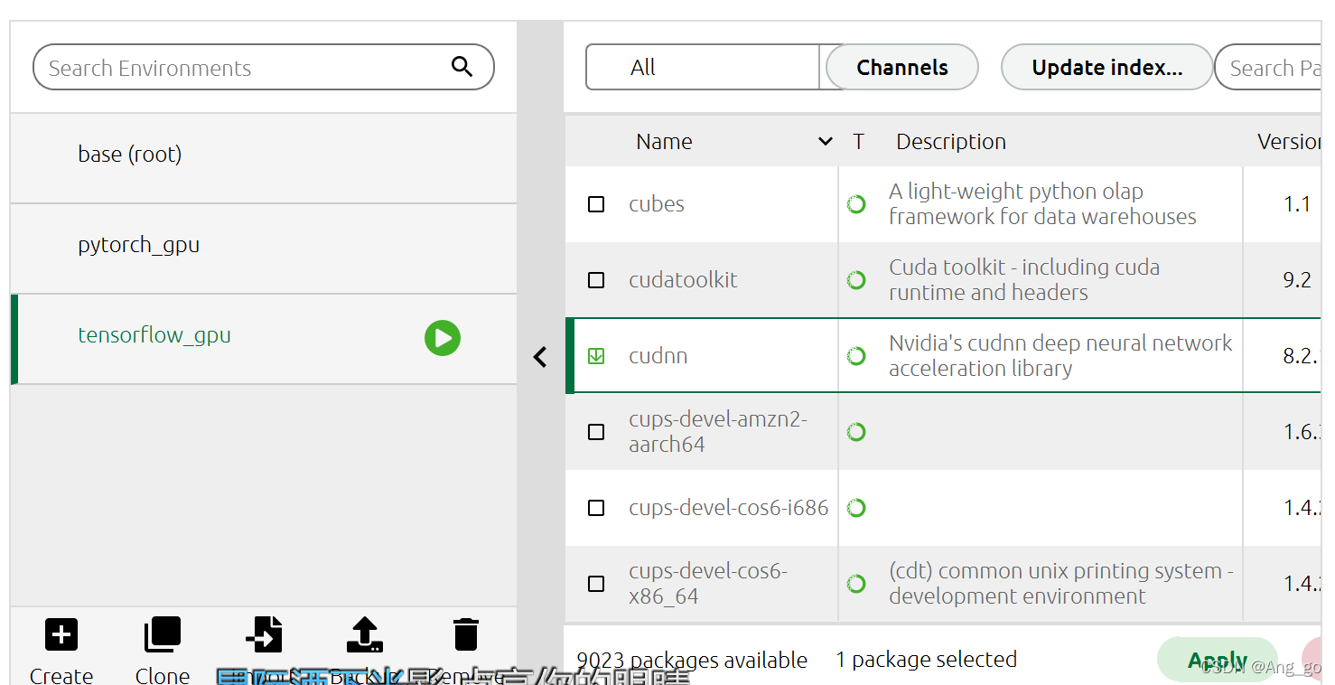Viewport: 1335px width, 685px height.
Task: Click the Backup upload icon
Action: pyautogui.click(x=365, y=635)
